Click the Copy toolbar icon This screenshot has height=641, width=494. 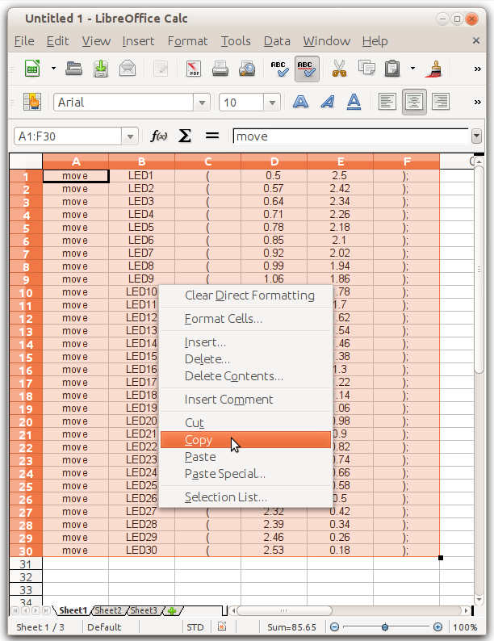coord(366,68)
